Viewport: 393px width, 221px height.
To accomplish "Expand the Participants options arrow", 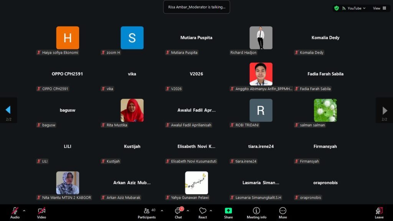I will [162, 211].
